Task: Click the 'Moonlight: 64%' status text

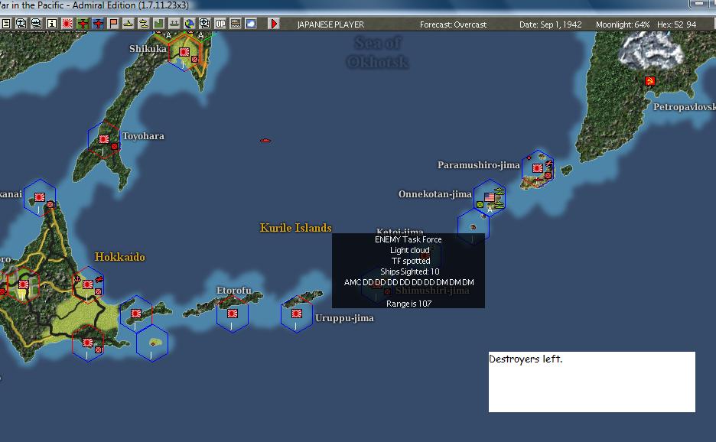Action: click(x=623, y=24)
